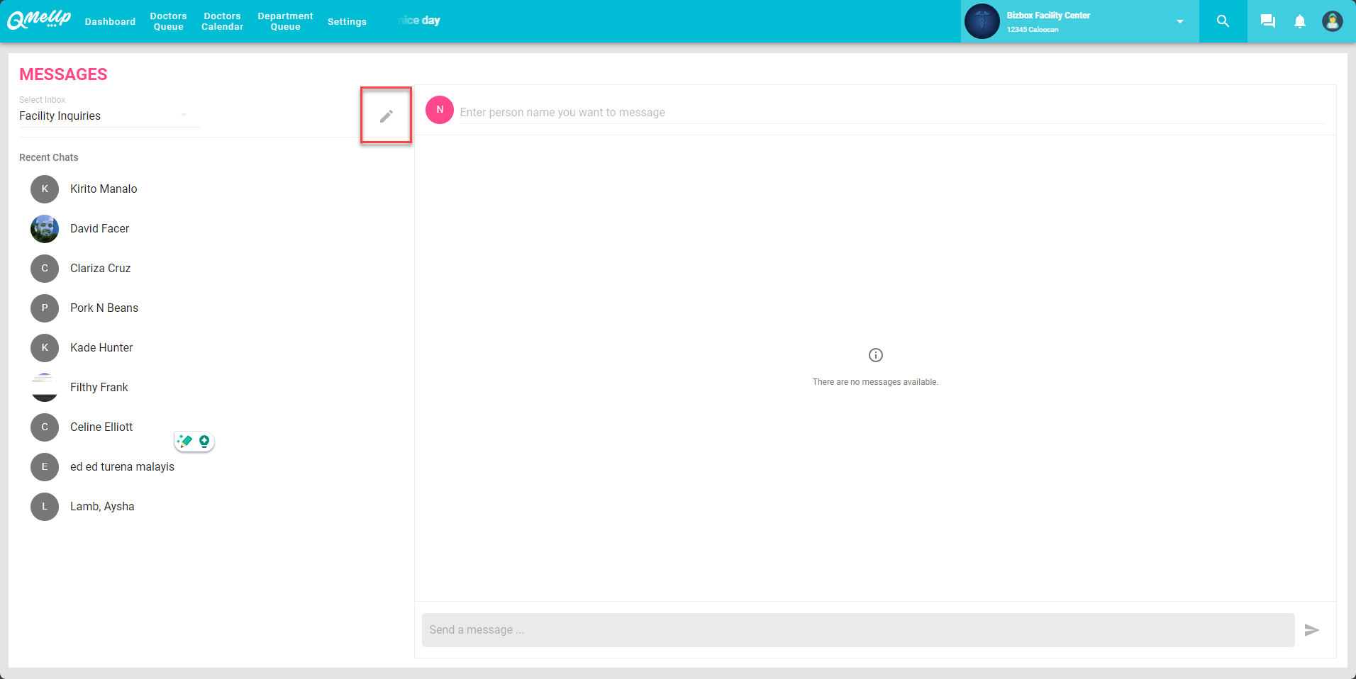View notifications via the bell icon

(1299, 21)
